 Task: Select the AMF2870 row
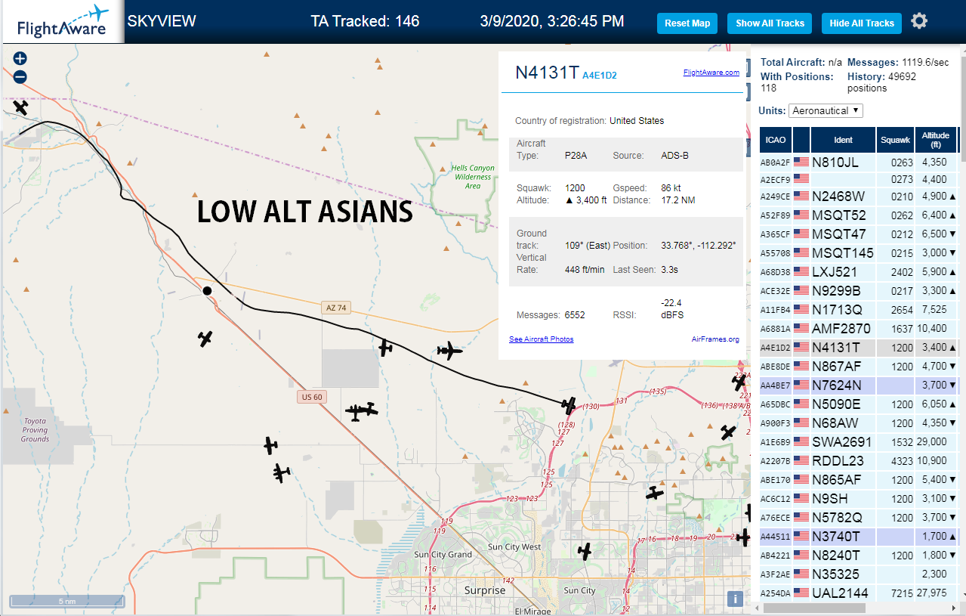click(x=859, y=328)
